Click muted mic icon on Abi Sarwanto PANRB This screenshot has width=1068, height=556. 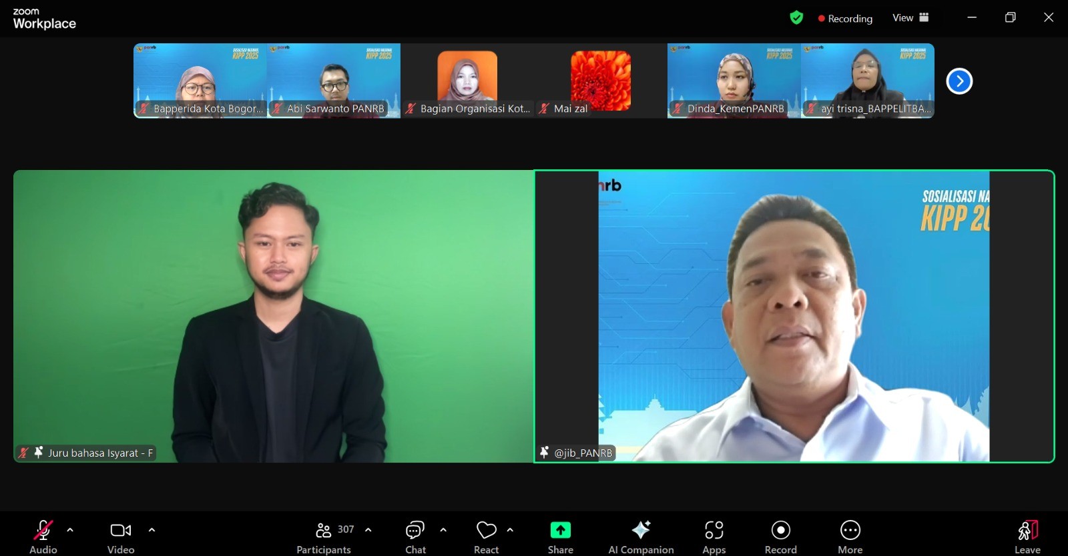[277, 109]
